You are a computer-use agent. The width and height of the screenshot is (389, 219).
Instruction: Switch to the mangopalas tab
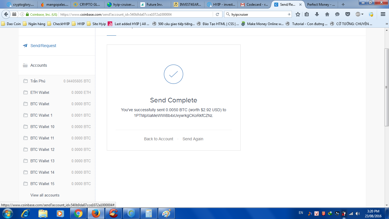[54, 5]
